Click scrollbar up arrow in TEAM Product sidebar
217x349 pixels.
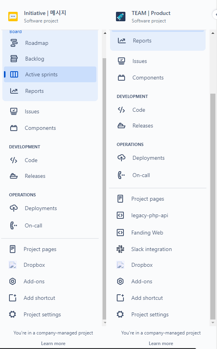(213, 33)
